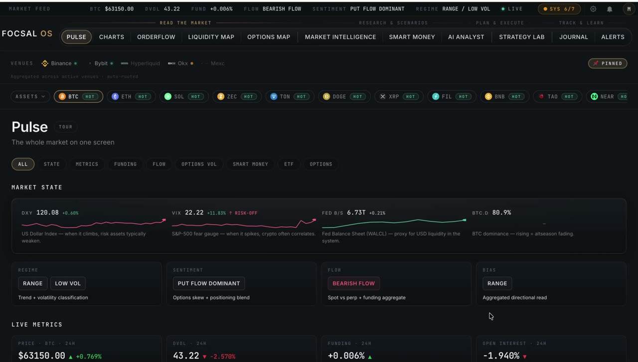The height and width of the screenshot is (362, 638).
Task: Switch to Market Intelligence
Action: click(340, 37)
